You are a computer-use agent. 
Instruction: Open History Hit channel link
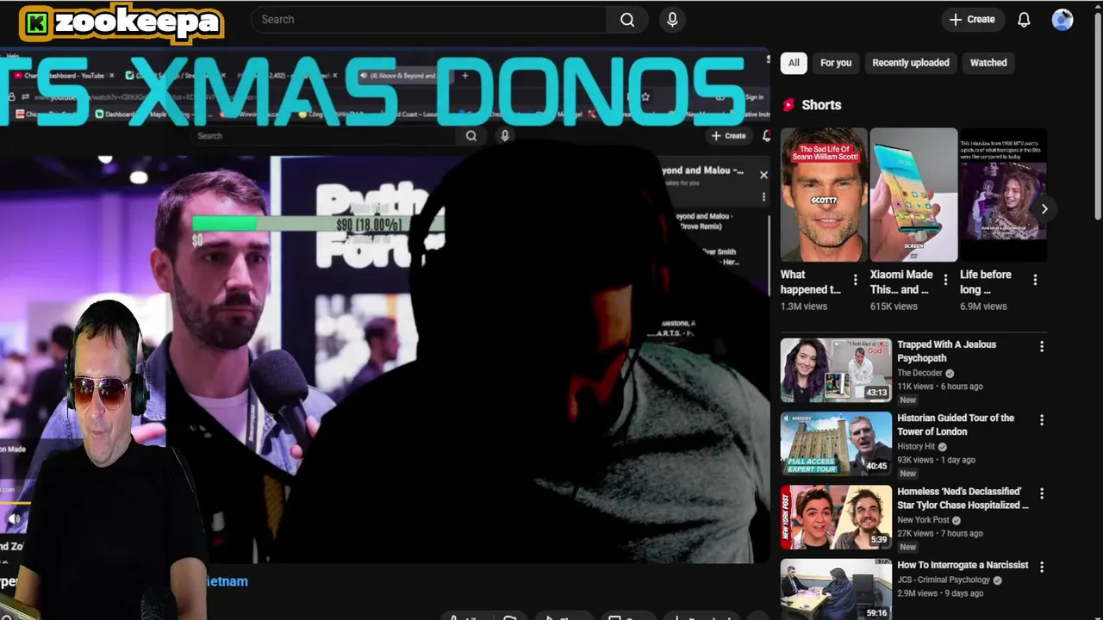(916, 447)
